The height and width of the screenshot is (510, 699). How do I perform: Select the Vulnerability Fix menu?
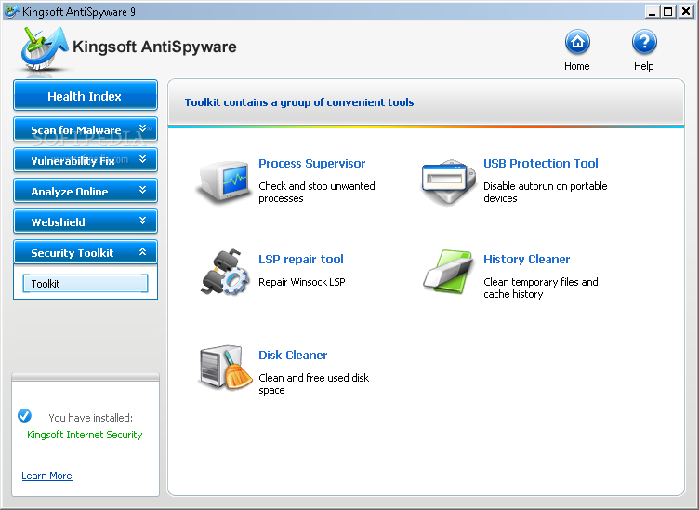click(x=86, y=160)
